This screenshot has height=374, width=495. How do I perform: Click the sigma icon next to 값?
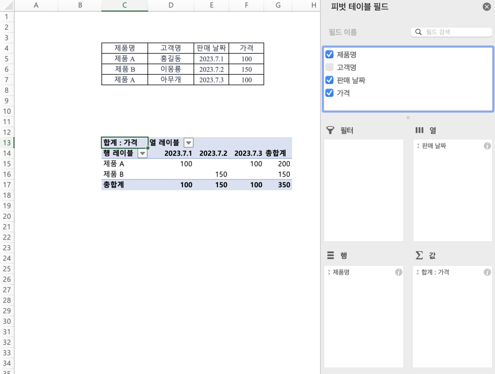pyautogui.click(x=419, y=255)
